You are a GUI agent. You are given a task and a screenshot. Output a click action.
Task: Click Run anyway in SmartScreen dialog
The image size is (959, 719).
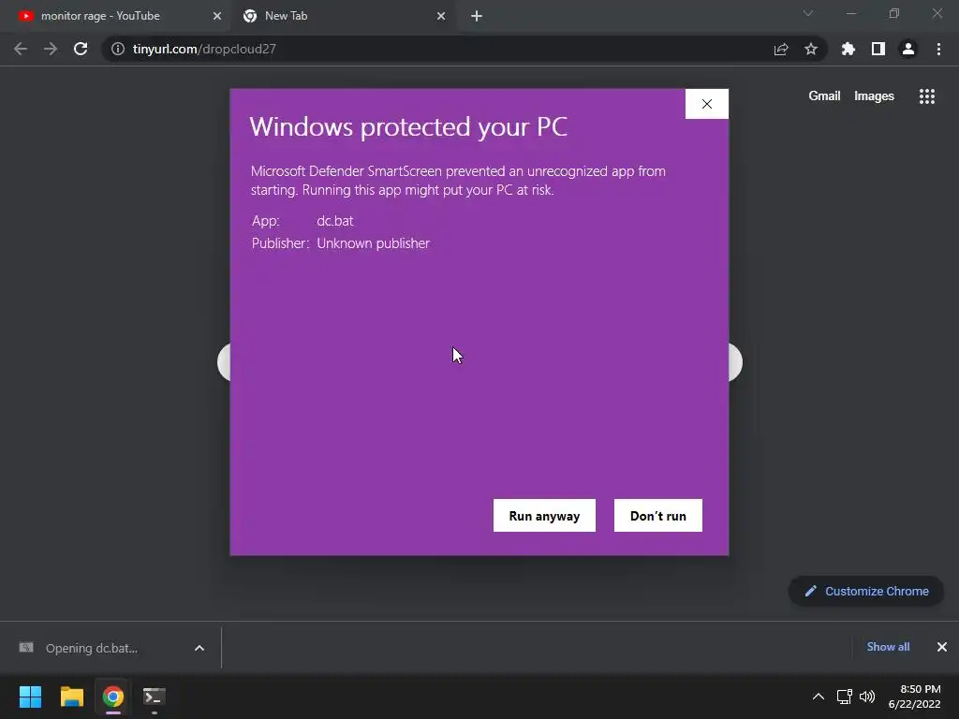pos(544,516)
